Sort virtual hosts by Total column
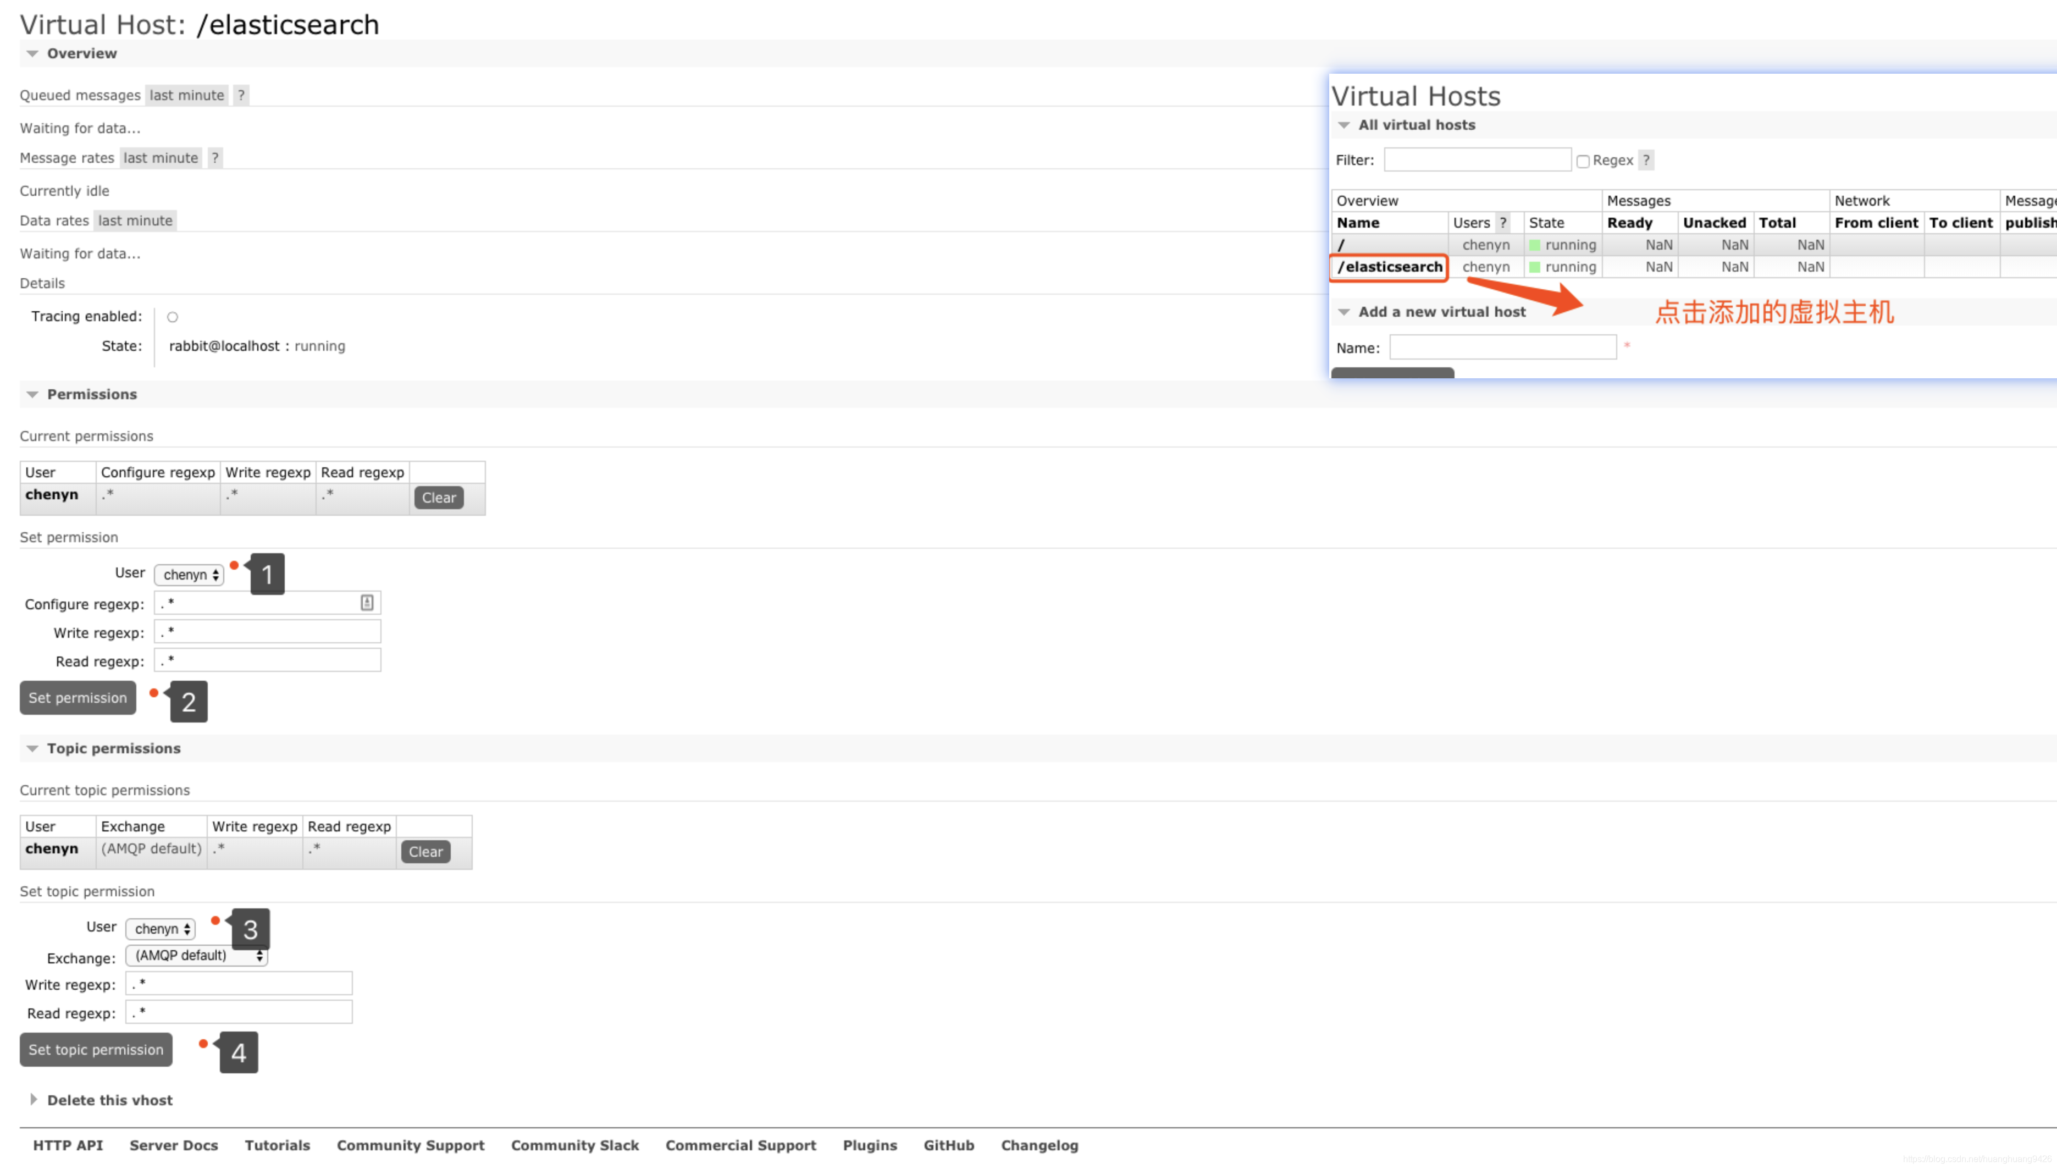Image resolution: width=2057 pixels, height=1169 pixels. 1778,222
